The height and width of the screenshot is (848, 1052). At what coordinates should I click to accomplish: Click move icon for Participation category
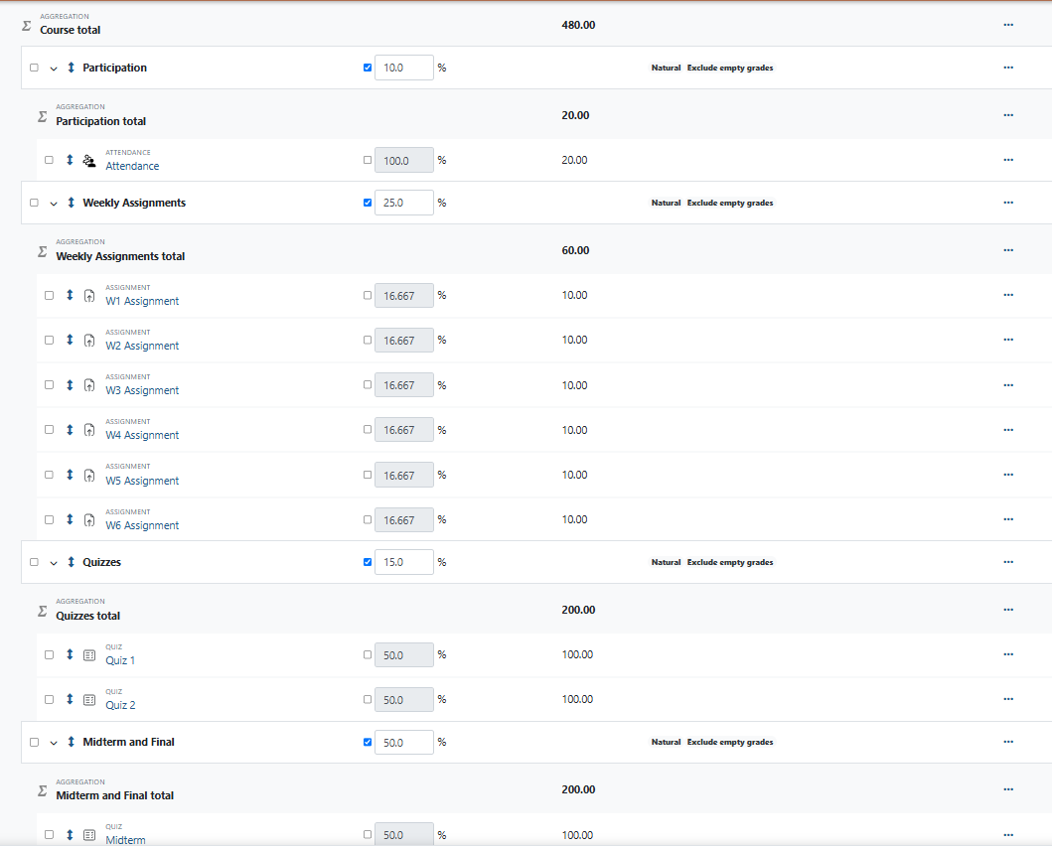71,68
